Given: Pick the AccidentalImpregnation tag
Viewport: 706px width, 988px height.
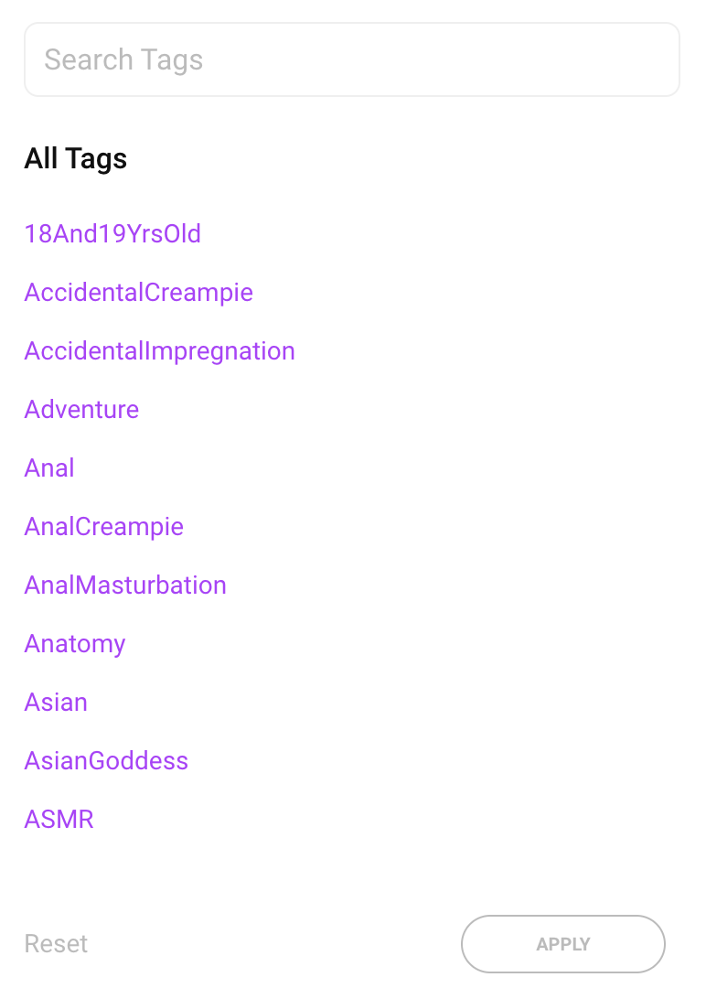Looking at the screenshot, I should pyautogui.click(x=159, y=351).
